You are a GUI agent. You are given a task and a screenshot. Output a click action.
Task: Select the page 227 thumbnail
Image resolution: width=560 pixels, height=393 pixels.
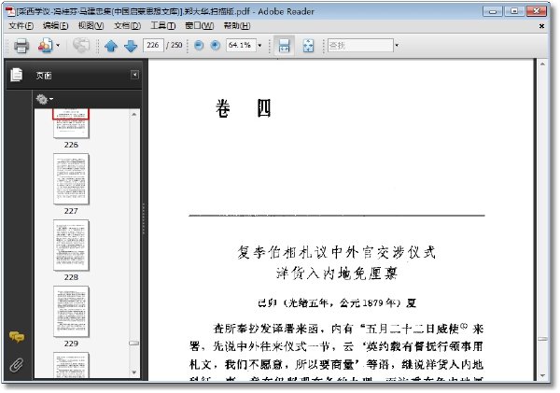(71, 179)
